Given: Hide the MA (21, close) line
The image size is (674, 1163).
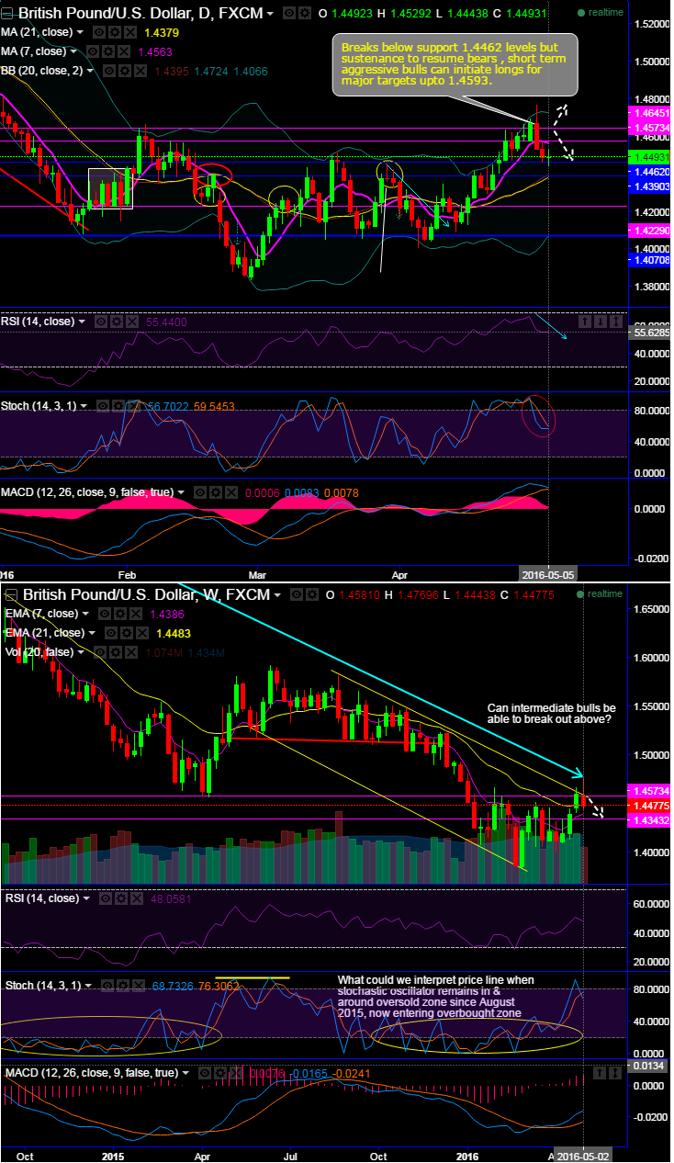Looking at the screenshot, I should pyautogui.click(x=98, y=32).
